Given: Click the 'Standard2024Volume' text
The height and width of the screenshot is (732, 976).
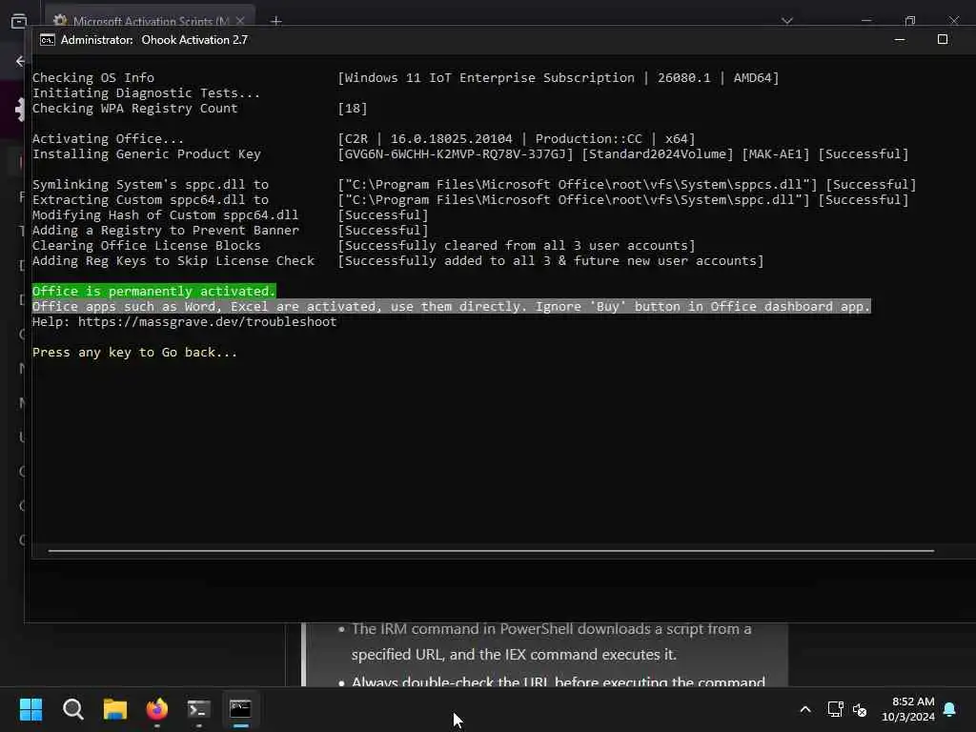Looking at the screenshot, I should [658, 153].
